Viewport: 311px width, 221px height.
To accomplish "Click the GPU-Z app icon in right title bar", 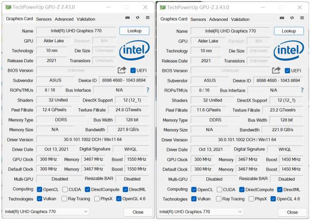I will point(163,8).
